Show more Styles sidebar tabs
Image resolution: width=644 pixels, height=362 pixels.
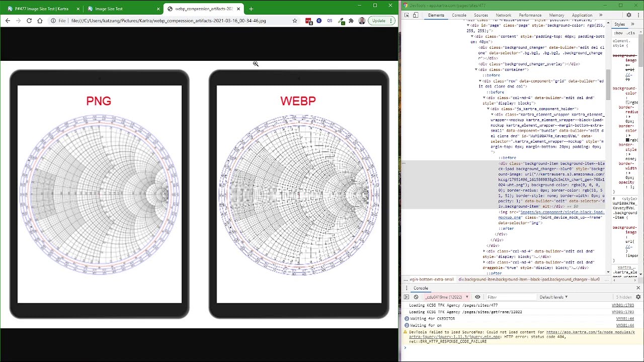tap(632, 24)
